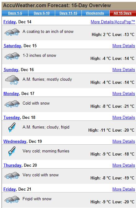Open More Details/AccuPop for Friday Dec 14
The width and height of the screenshot is (136, 208).
pyautogui.click(x=113, y=22)
